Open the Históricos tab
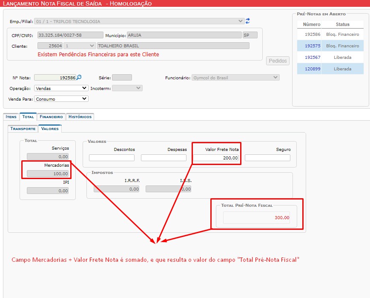 [80, 117]
